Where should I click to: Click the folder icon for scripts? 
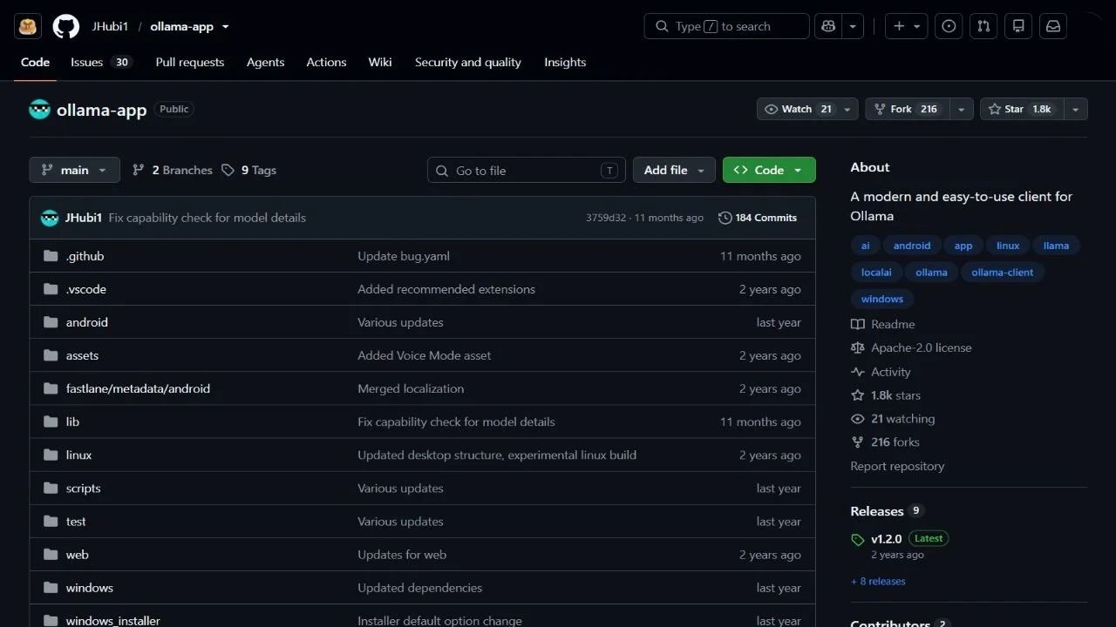pyautogui.click(x=51, y=489)
